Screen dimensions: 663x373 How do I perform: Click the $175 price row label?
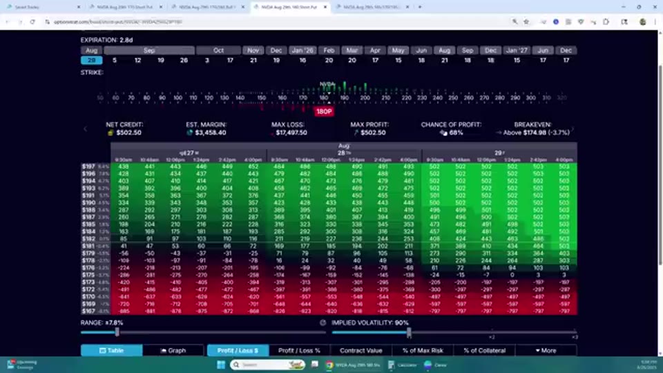click(x=88, y=275)
